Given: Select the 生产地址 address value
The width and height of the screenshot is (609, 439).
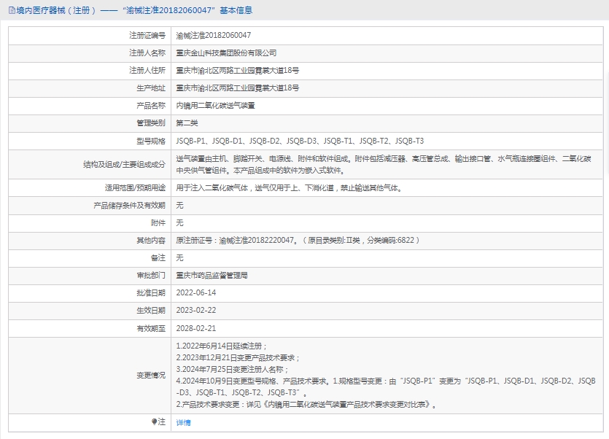Looking at the screenshot, I should (x=237, y=88).
